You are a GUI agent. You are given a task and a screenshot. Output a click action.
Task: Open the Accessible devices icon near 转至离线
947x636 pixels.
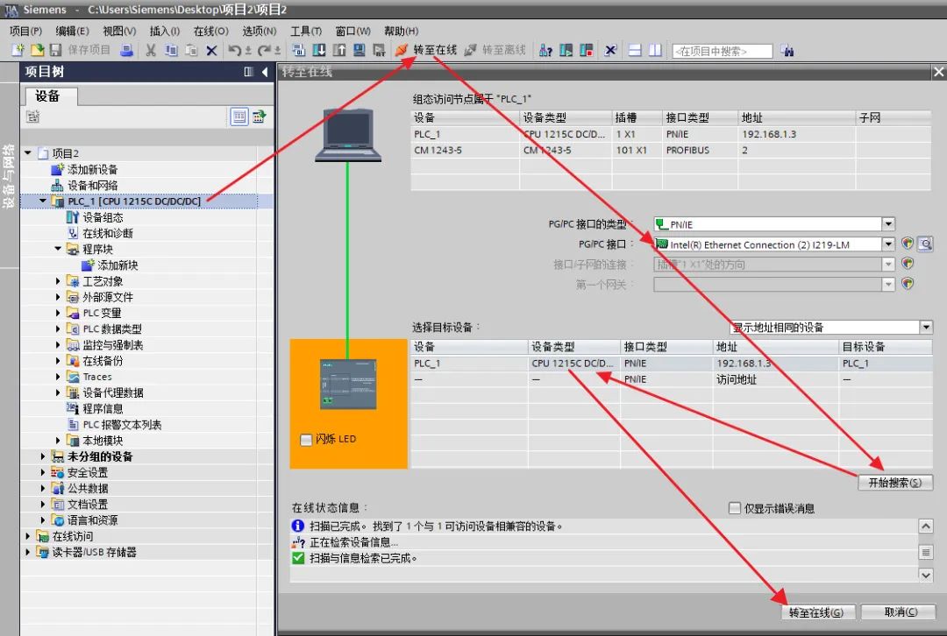545,50
